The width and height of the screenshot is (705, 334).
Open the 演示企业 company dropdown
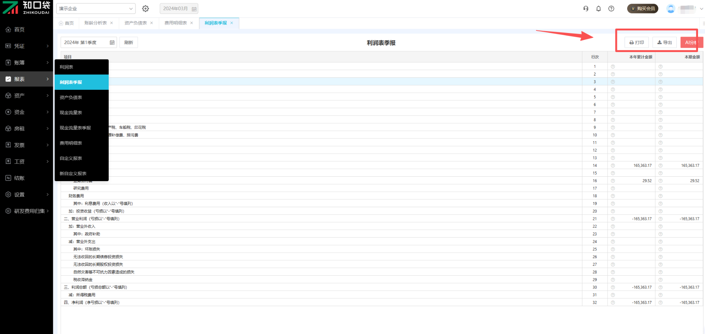click(95, 8)
